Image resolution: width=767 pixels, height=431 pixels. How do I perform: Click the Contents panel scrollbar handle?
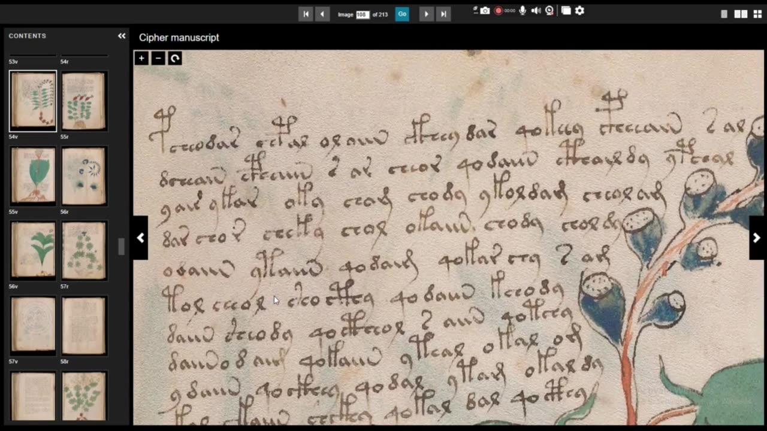[x=121, y=247]
